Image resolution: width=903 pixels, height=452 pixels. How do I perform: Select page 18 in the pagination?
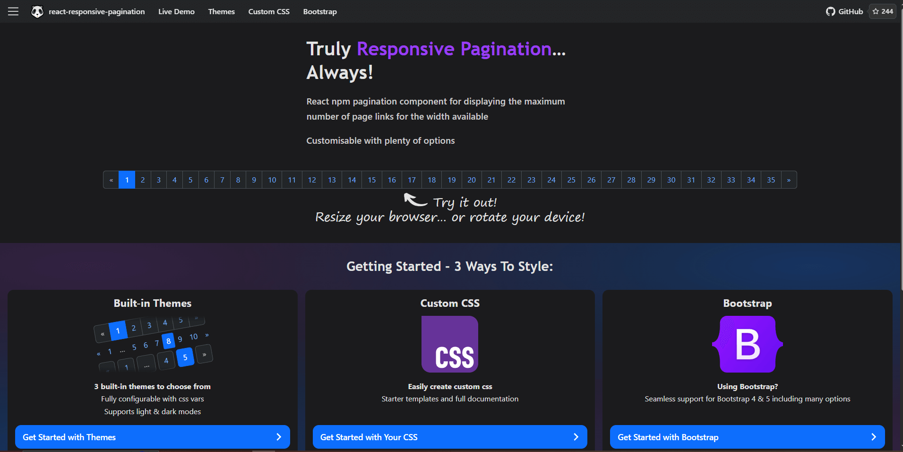tap(431, 180)
